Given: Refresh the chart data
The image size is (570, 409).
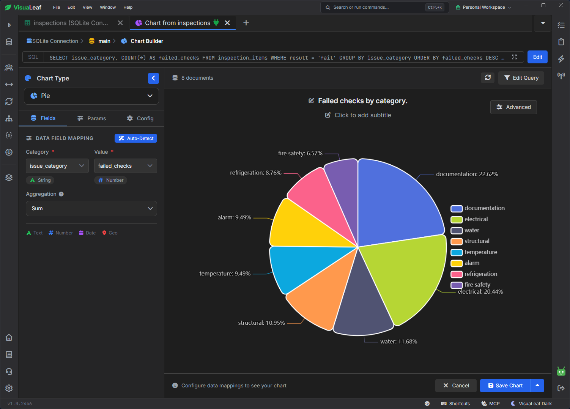Looking at the screenshot, I should tap(488, 78).
